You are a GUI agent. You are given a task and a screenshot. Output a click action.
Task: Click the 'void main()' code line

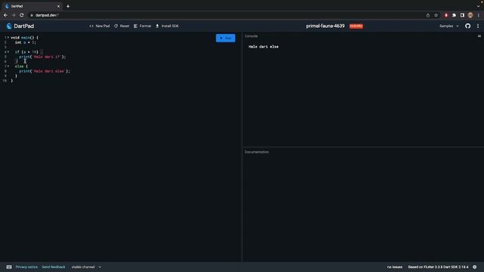(24, 38)
